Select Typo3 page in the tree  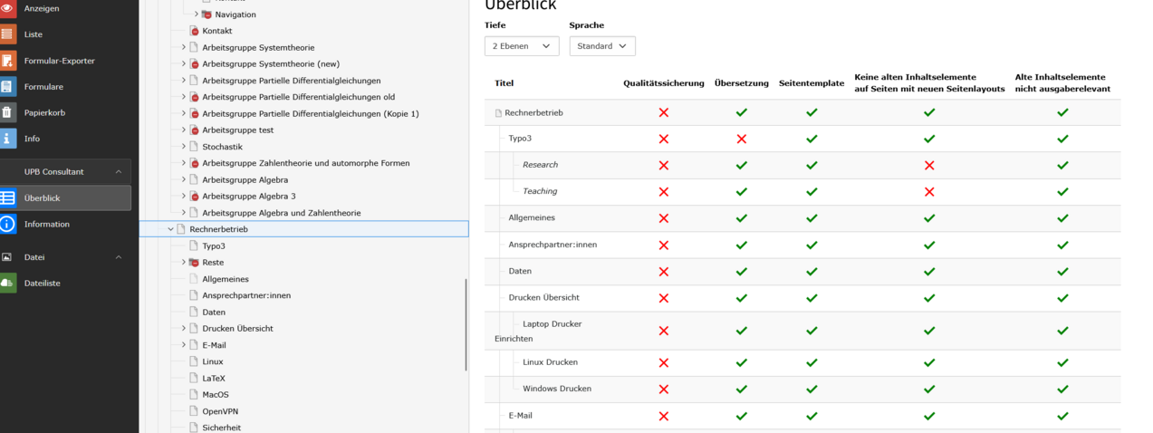(x=214, y=246)
